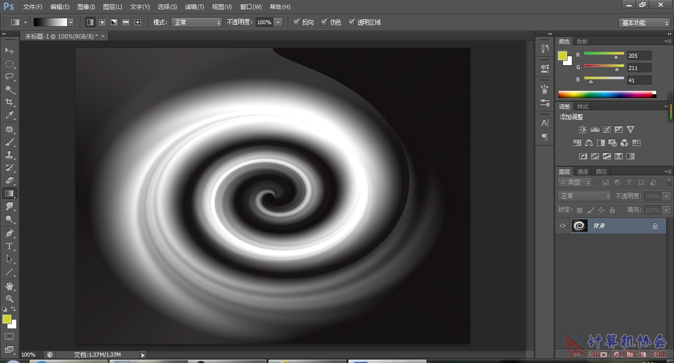
Task: Choose the linear gradient style
Action: [90, 22]
